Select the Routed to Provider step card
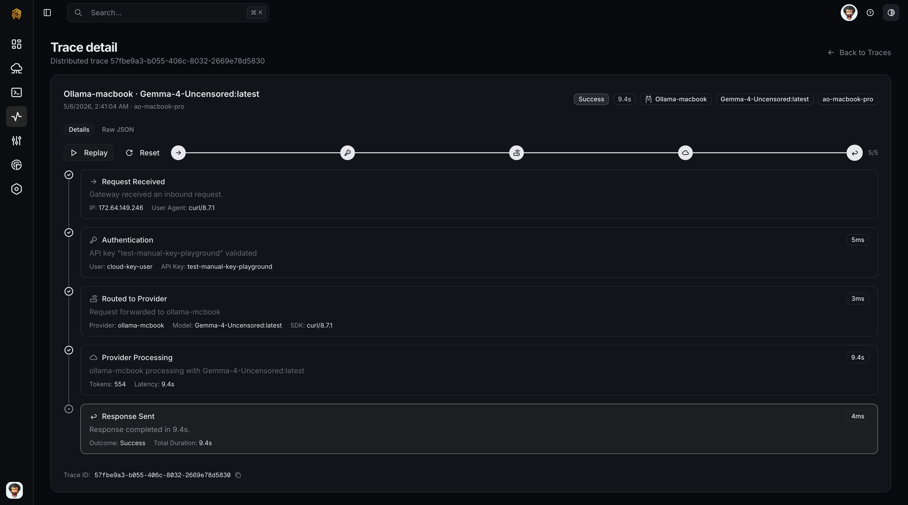Viewport: 908px width, 505px height. tap(479, 311)
